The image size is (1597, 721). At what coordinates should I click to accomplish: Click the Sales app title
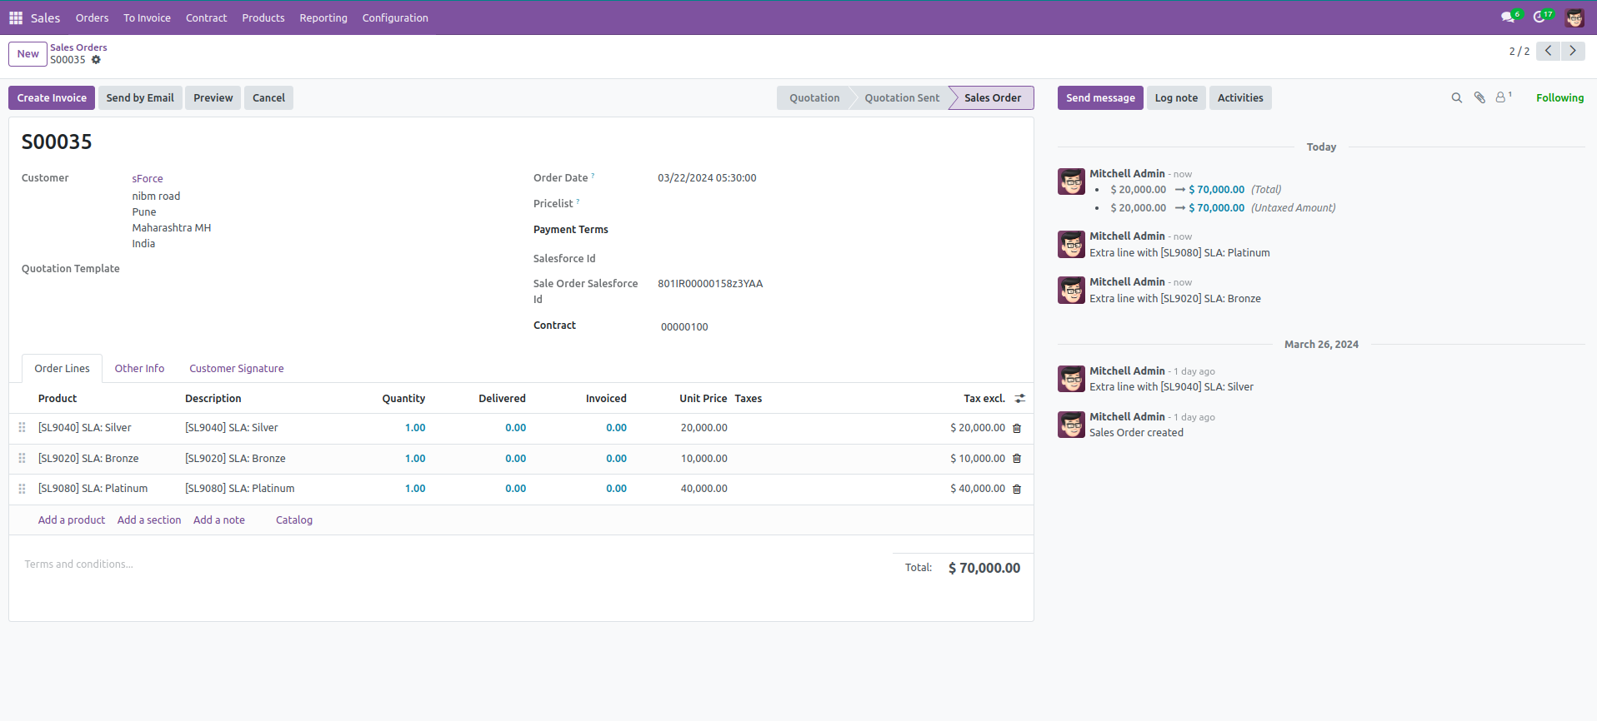pyautogui.click(x=46, y=17)
